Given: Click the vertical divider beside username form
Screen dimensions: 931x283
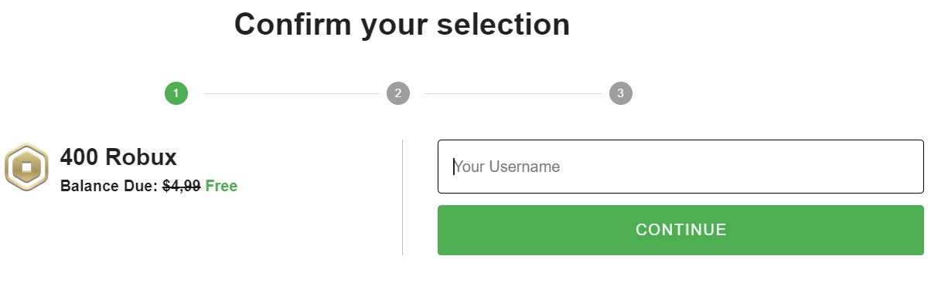Looking at the screenshot, I should pos(403,197).
